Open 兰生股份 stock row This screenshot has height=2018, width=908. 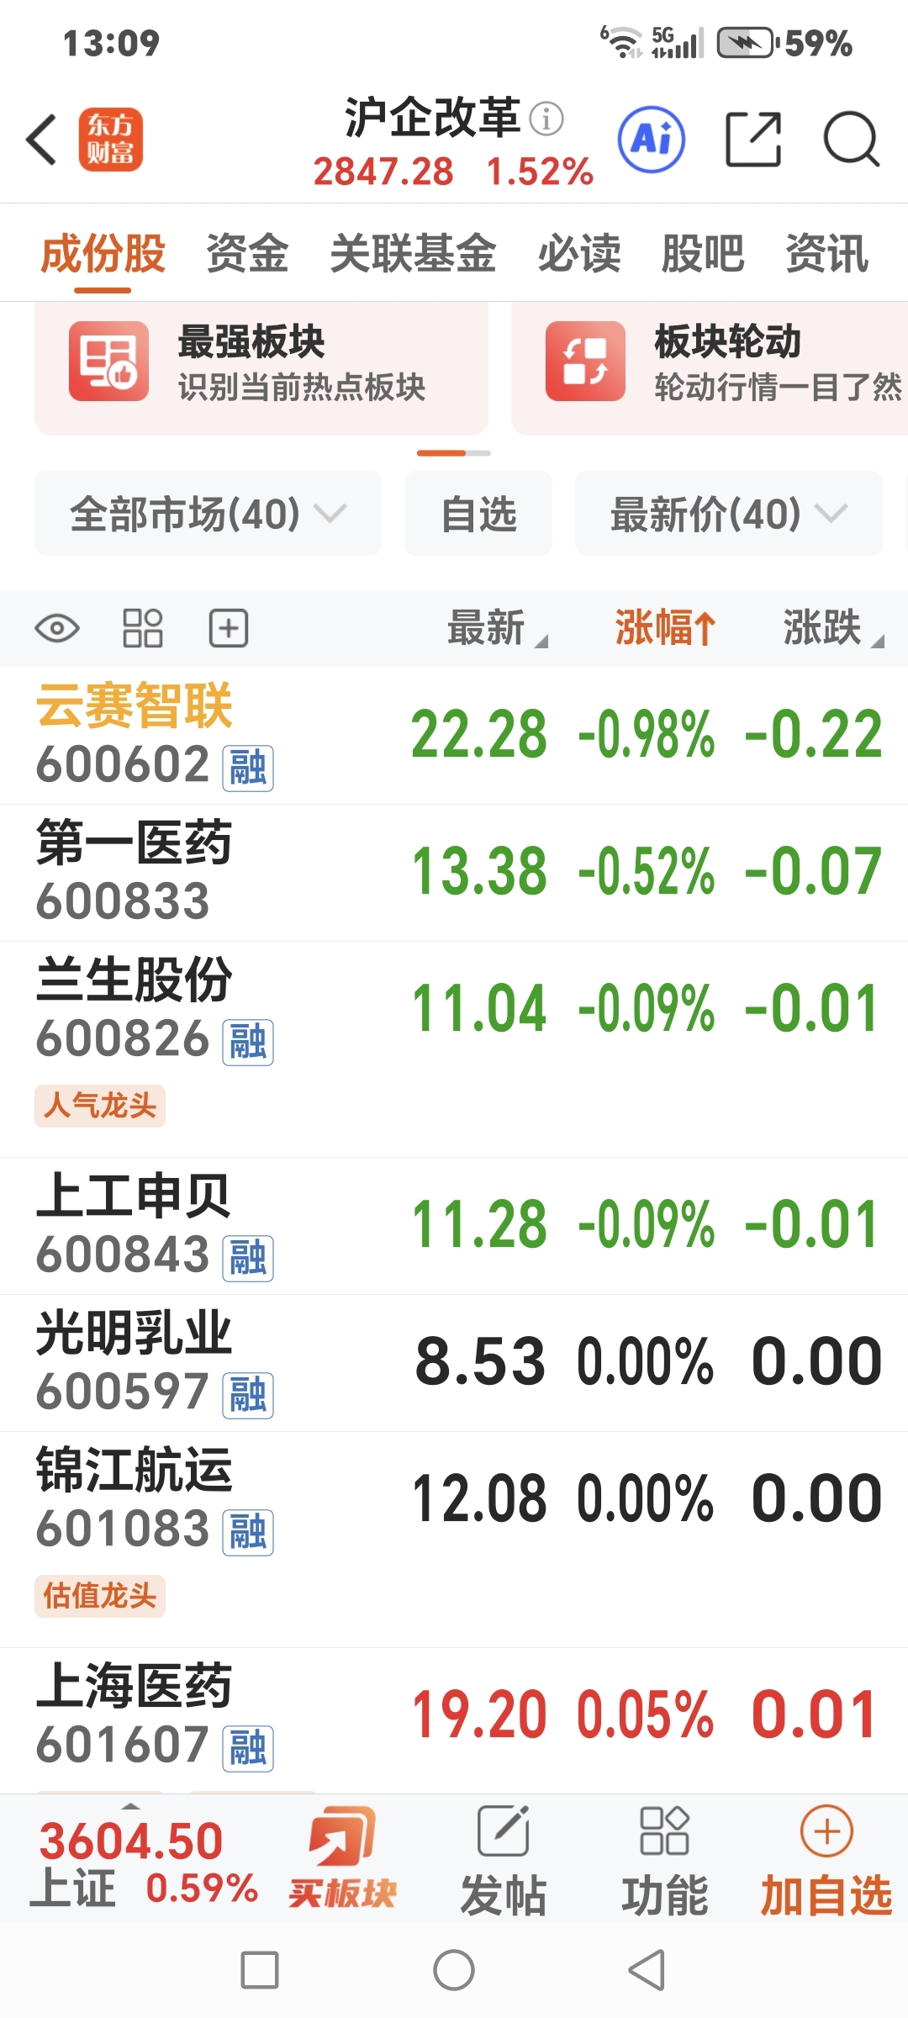pos(454,1049)
